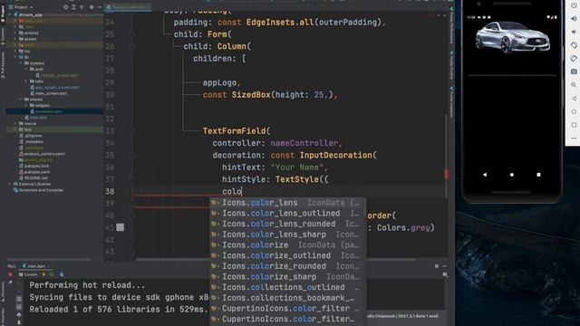The height and width of the screenshot is (326, 580).
Task: Open the Project panel settings gear
Action: [92, 7]
